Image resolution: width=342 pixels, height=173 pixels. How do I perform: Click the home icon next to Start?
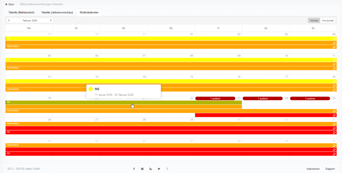(x=6, y=4)
